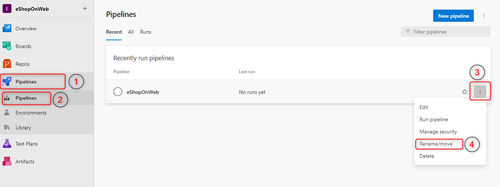Choose Rename/move from the context menu
500x187 pixels.
(x=436, y=144)
